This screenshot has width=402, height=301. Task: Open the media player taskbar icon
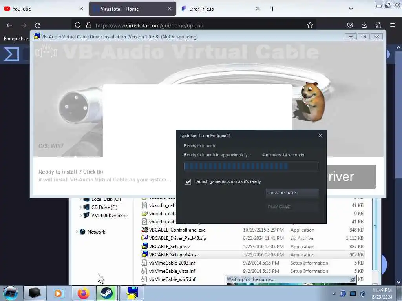[x=58, y=293]
